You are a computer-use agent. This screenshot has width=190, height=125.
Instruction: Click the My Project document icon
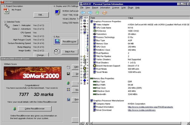point(6,11)
